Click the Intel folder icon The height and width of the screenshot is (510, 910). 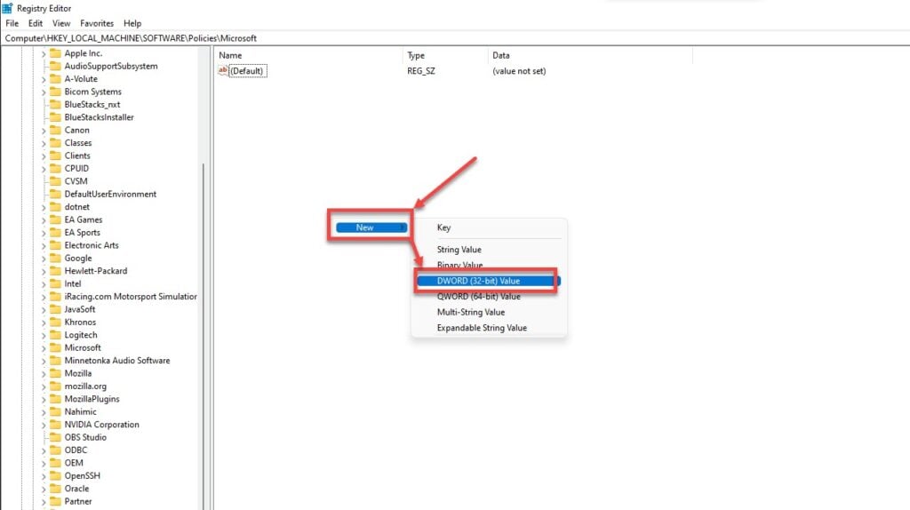click(x=55, y=283)
